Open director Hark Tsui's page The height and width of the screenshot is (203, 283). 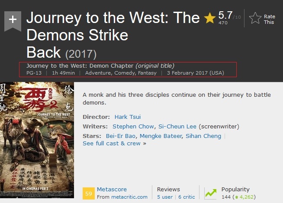click(127, 117)
